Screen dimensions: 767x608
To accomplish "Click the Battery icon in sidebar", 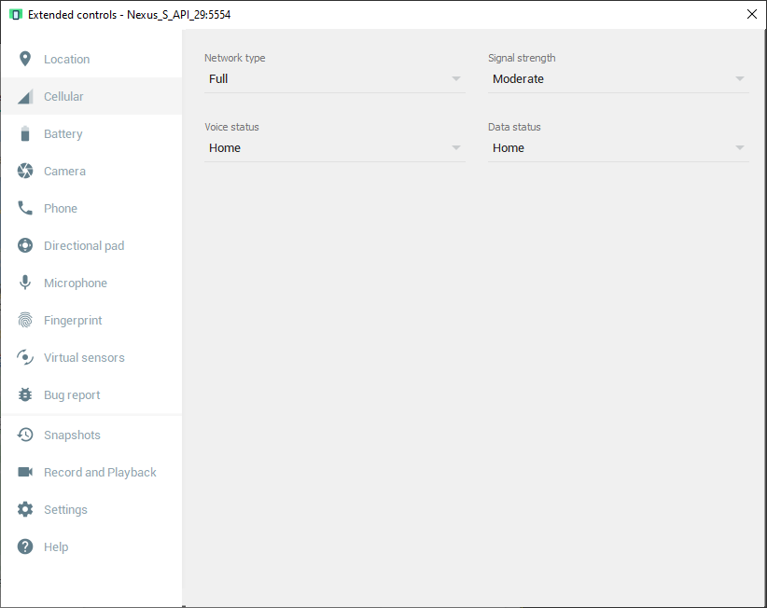I will click(x=25, y=133).
